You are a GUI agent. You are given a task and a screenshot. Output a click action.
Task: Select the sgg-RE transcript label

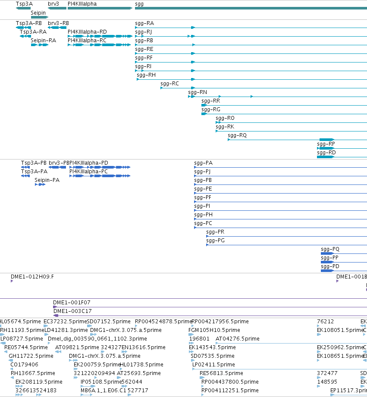click(x=144, y=49)
